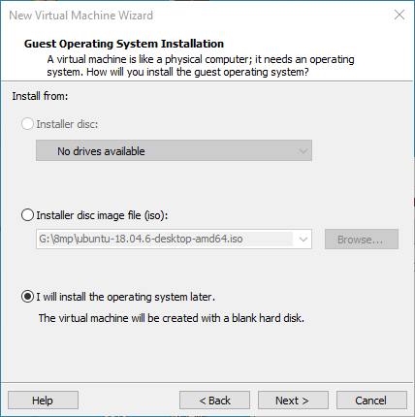Choose Installer disc image file (iso) radio button
415x417 pixels.
pyautogui.click(x=27, y=215)
